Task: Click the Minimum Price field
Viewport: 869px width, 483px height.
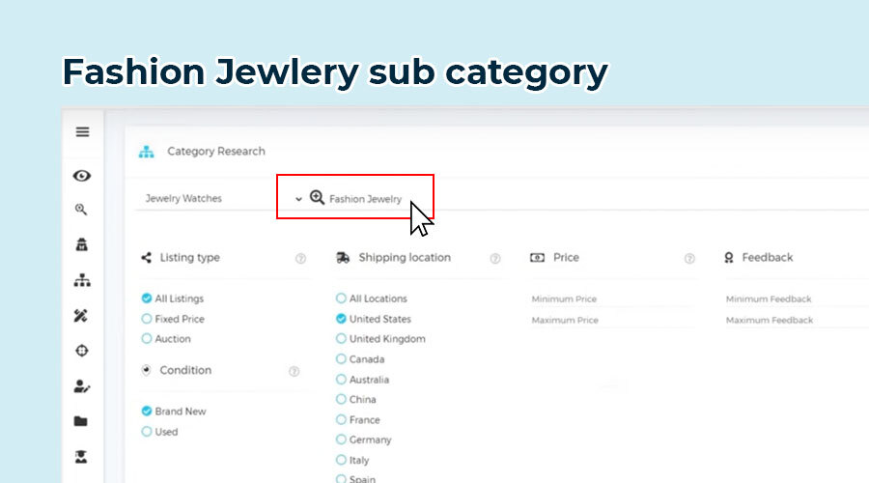Action: 612,299
